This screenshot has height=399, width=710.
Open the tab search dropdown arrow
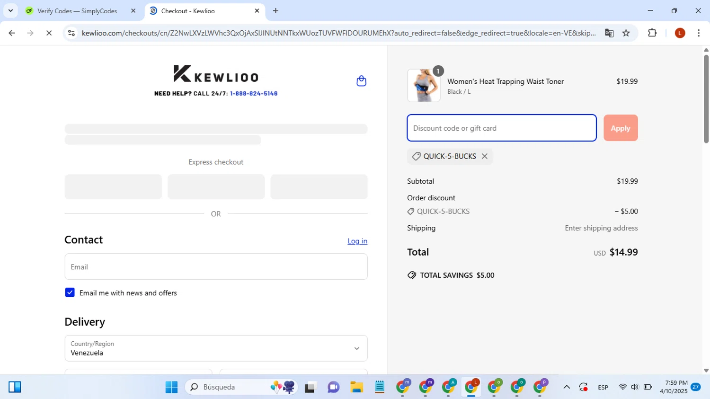click(x=10, y=10)
